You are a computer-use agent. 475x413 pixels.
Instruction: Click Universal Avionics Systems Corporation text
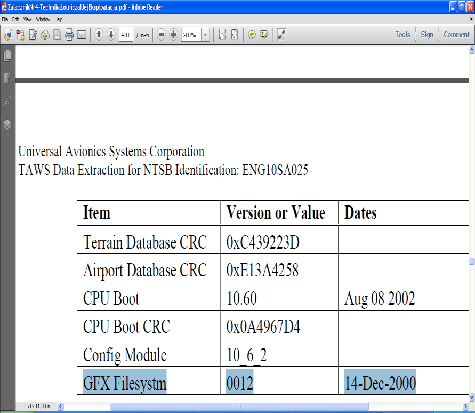click(111, 152)
